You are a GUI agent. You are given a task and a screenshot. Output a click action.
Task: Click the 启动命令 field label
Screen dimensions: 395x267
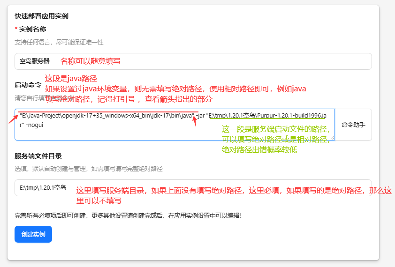click(28, 85)
